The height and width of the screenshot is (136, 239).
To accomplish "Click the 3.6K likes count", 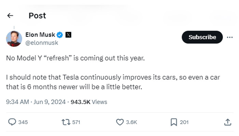I will coord(131,122).
